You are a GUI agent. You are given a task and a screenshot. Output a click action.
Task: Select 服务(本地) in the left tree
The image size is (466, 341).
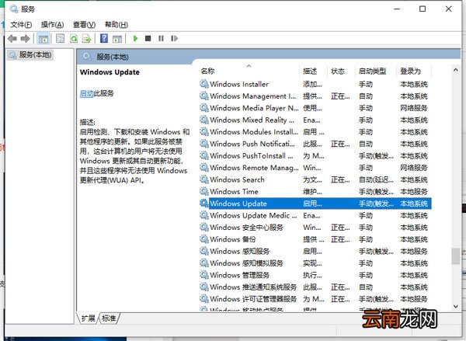click(x=30, y=54)
